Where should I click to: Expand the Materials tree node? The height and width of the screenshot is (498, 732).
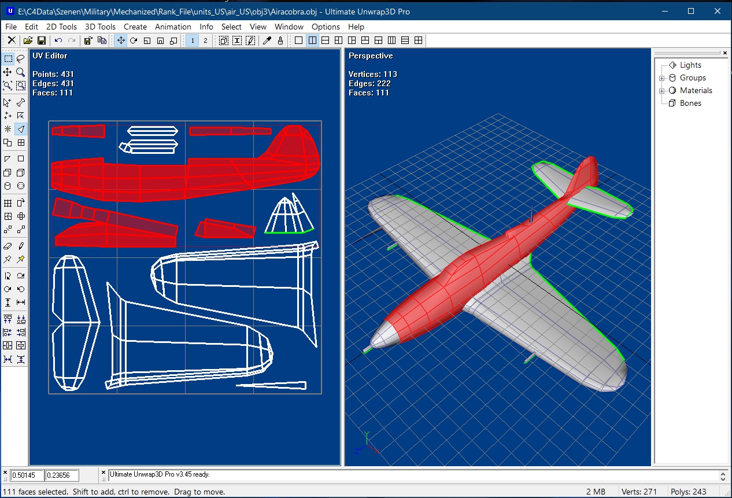661,91
